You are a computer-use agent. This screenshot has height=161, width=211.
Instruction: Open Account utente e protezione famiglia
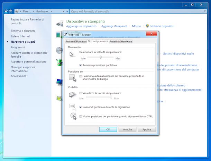(29, 55)
